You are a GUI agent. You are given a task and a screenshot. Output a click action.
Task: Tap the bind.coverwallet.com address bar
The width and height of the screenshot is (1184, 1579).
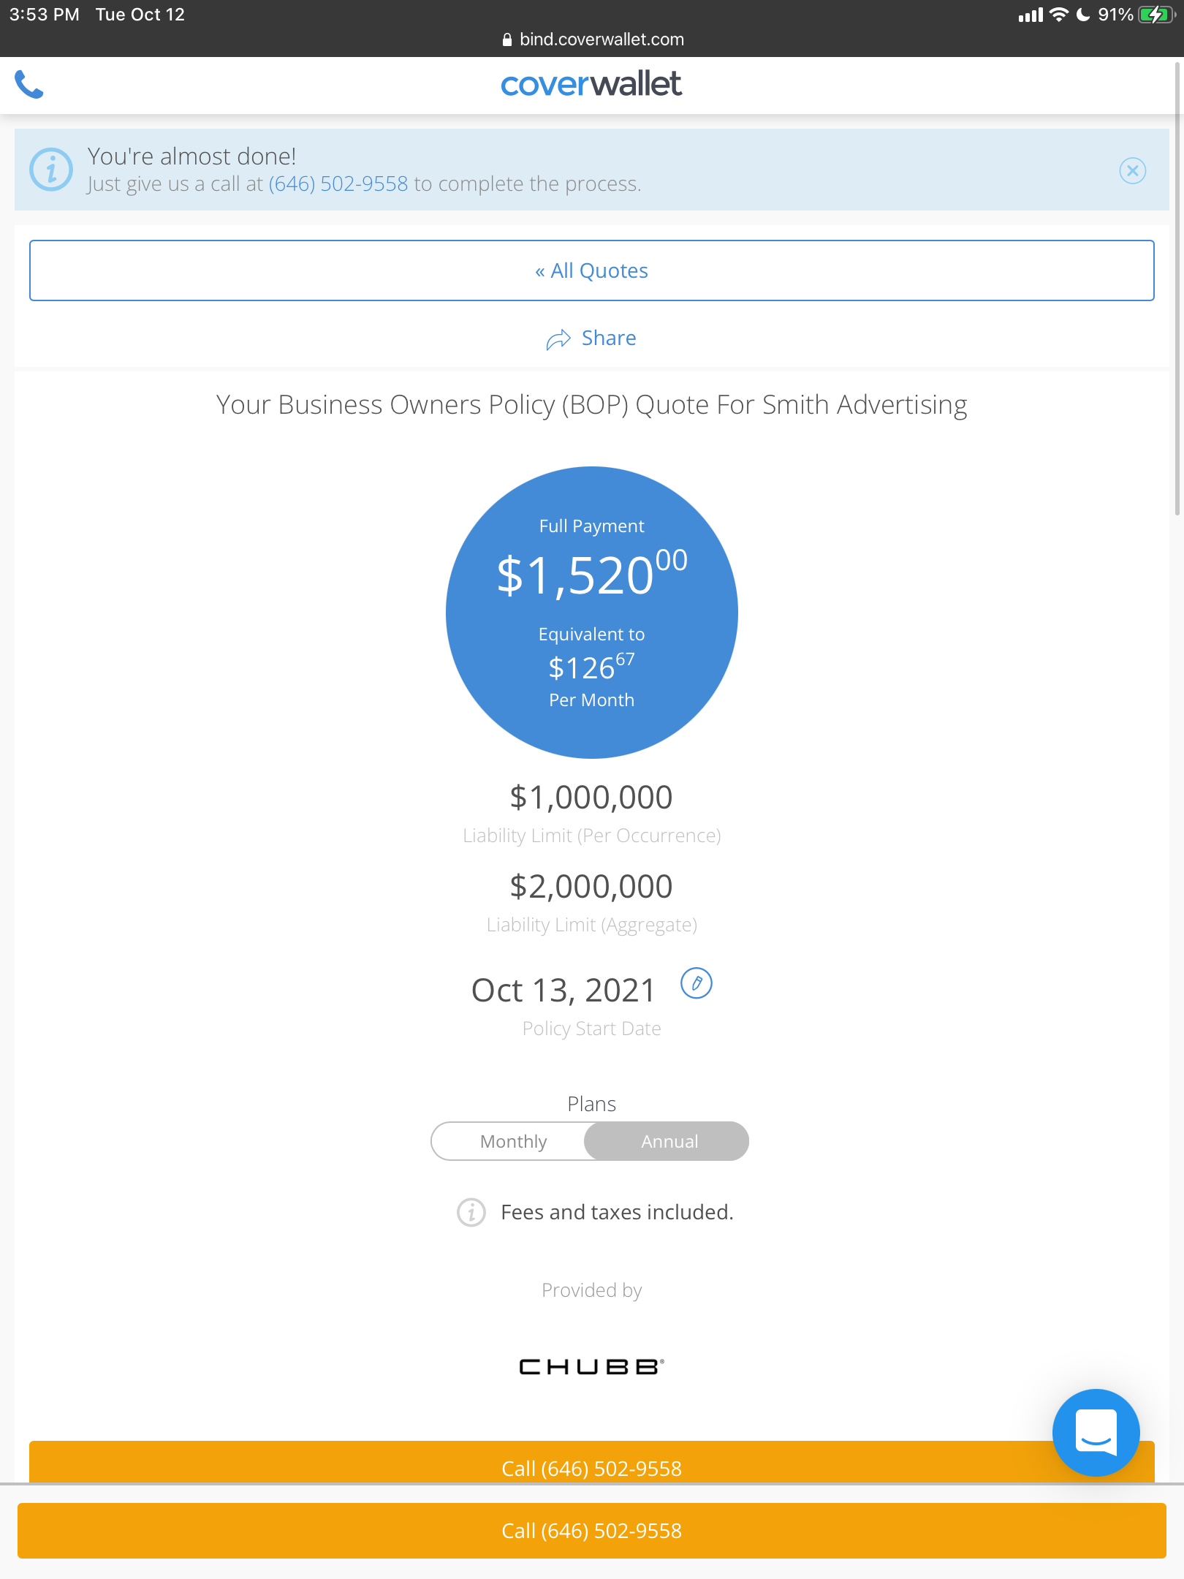tap(592, 39)
